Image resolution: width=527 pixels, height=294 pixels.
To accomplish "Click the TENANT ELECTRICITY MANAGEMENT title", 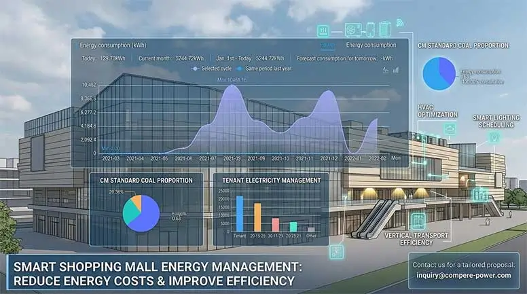I will (x=271, y=181).
